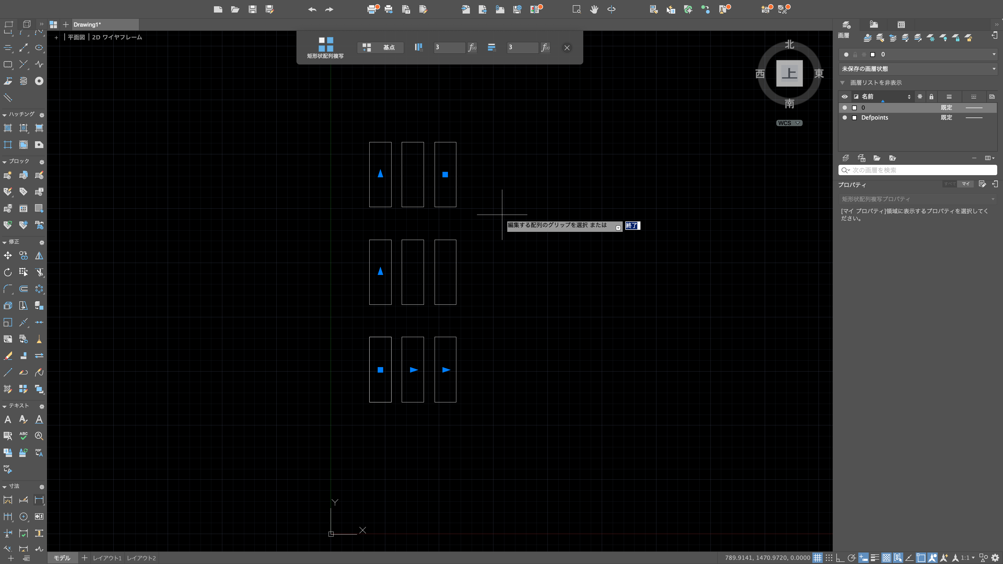
Task: Toggle grid display in the status bar
Action: [x=818, y=557]
